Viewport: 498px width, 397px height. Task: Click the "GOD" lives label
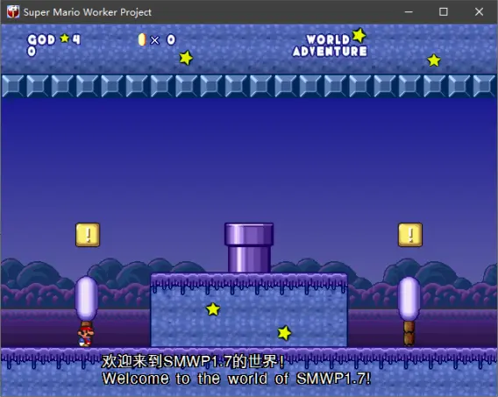41,39
